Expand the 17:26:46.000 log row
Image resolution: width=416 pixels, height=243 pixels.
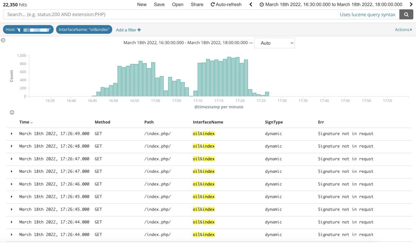point(11,184)
